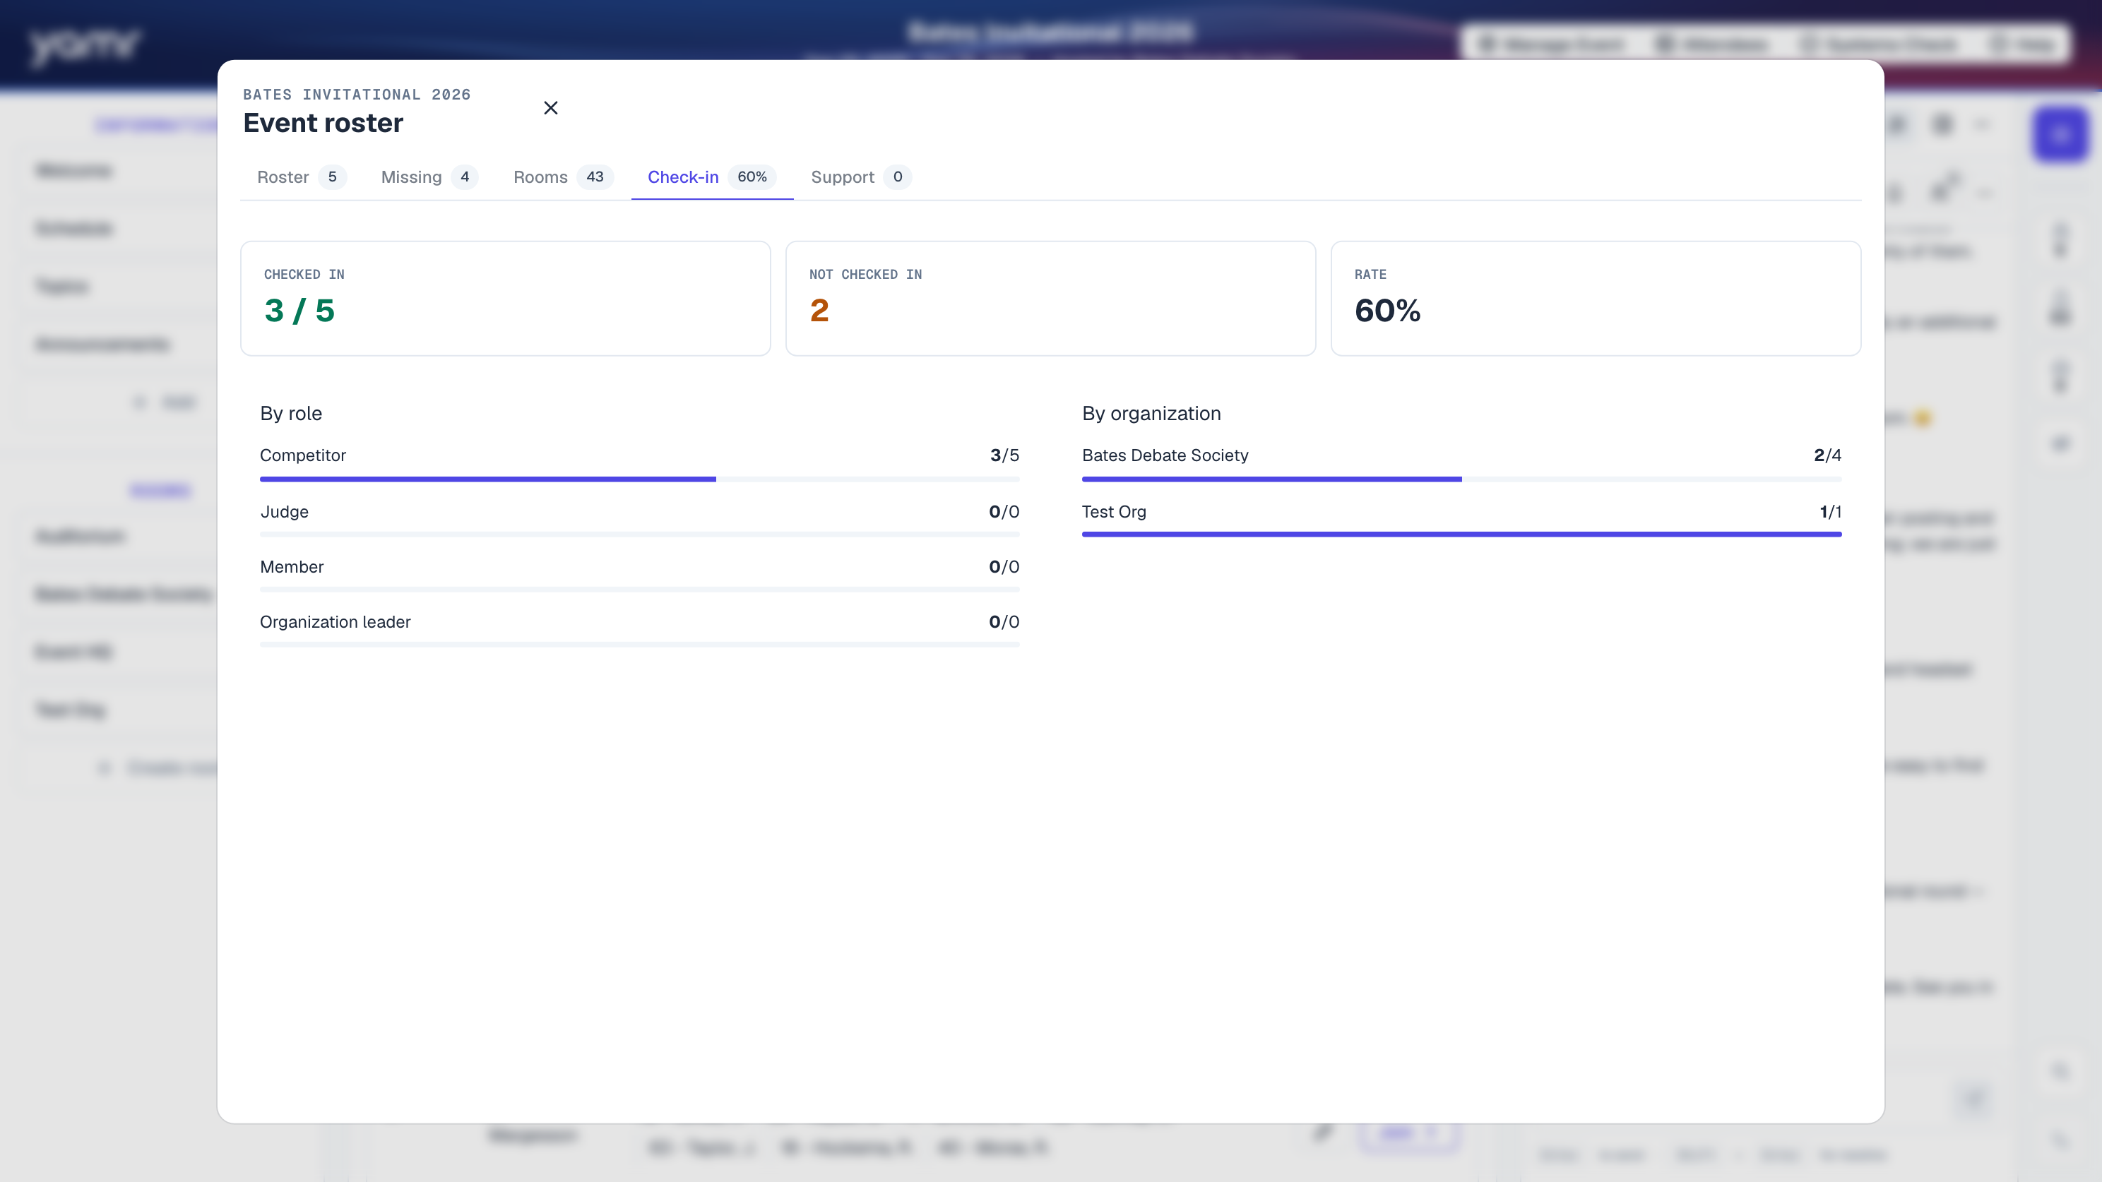Screen dimensions: 2102x1182
Task: Click the blue button at top right behind the dialog
Action: [x=2060, y=135]
